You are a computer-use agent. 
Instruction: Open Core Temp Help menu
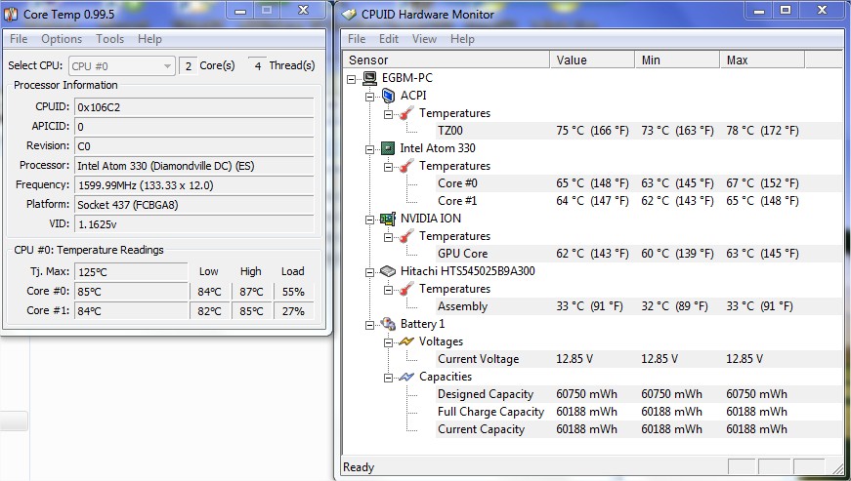click(x=149, y=39)
